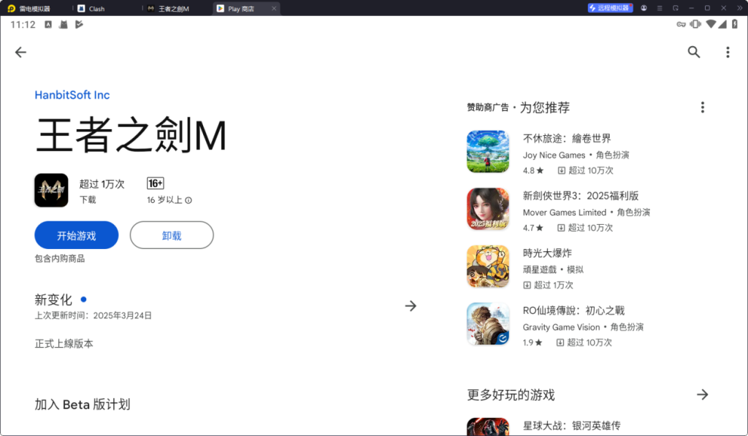Screen dimensions: 748x436
Task: Open HanbitSoft Inc developer page
Action: pyautogui.click(x=72, y=95)
